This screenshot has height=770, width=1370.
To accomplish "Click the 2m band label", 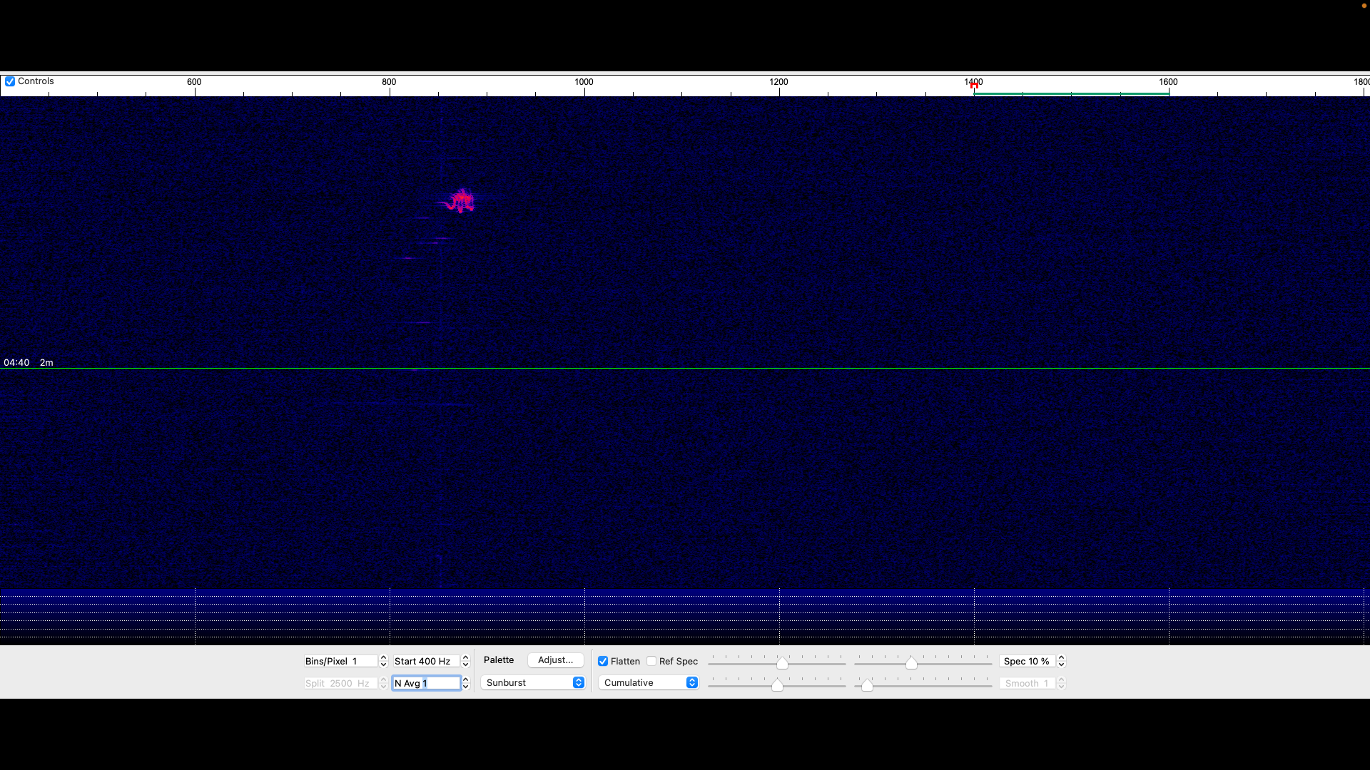I will [x=46, y=362].
